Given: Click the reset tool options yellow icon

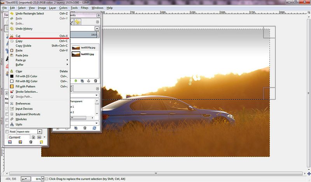Looking at the screenshot, I should tap(41, 142).
